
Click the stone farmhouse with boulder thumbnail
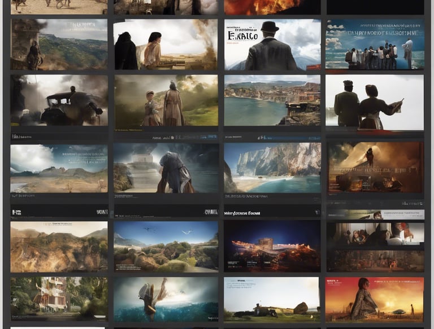point(272,300)
